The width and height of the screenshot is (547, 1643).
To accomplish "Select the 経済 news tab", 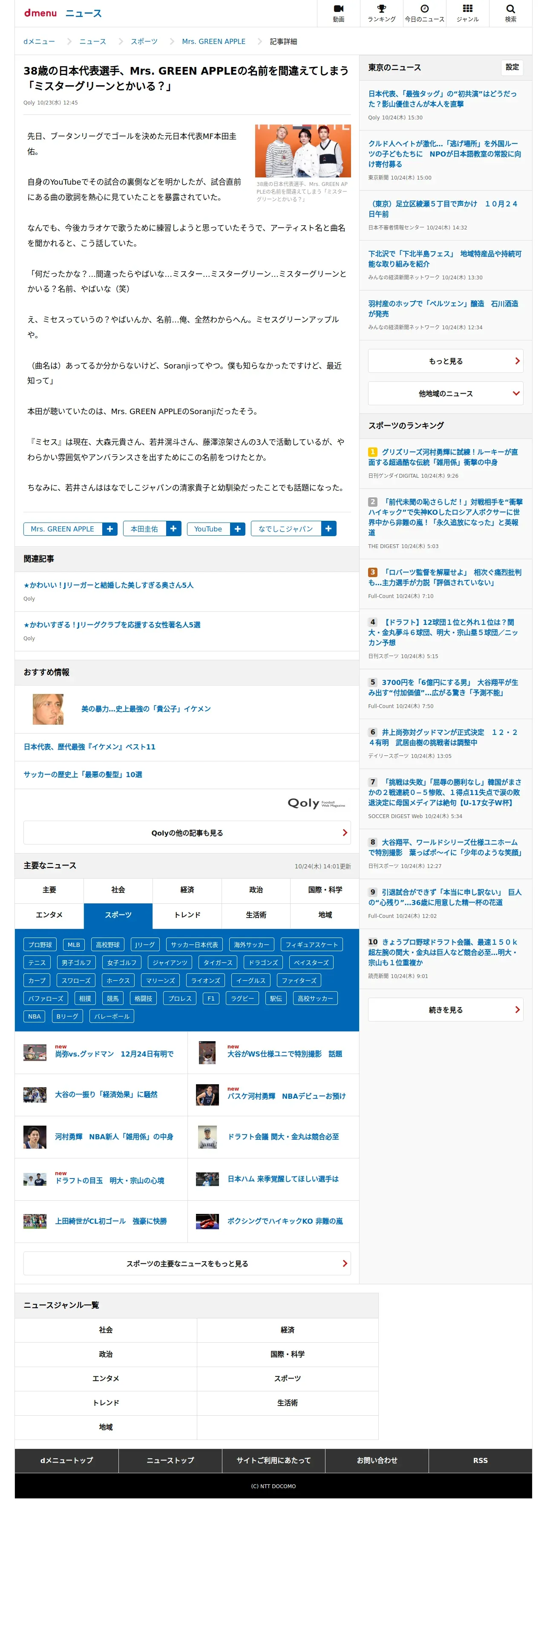I will click(x=187, y=890).
